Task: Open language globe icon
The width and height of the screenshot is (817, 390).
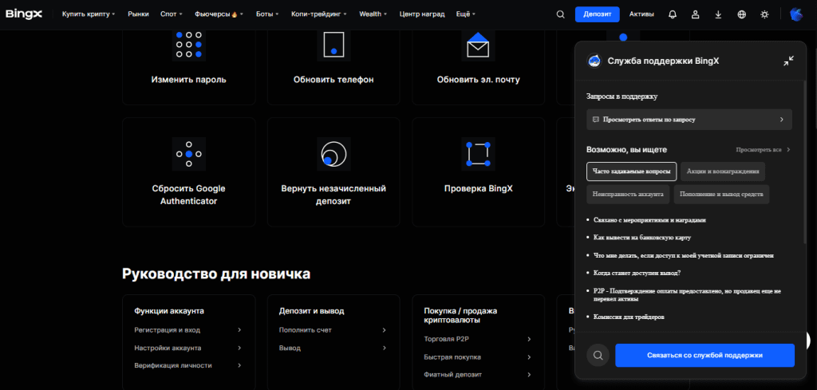Action: [x=741, y=14]
